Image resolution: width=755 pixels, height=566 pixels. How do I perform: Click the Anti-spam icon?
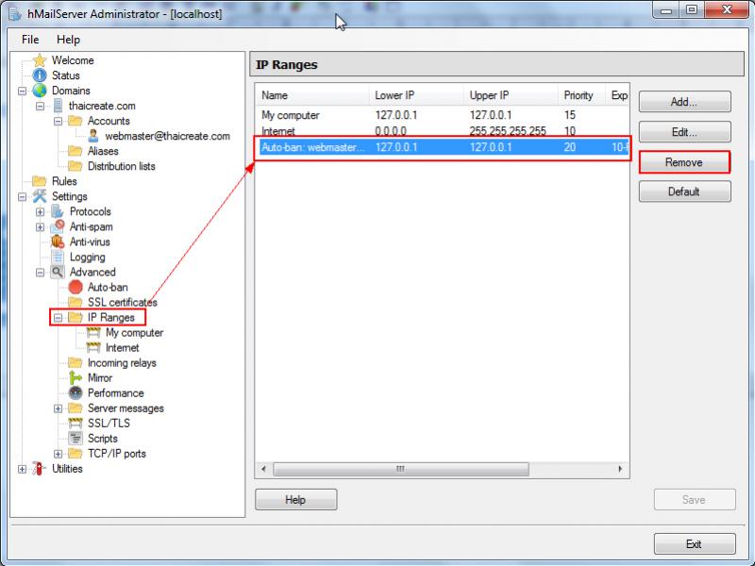58,226
